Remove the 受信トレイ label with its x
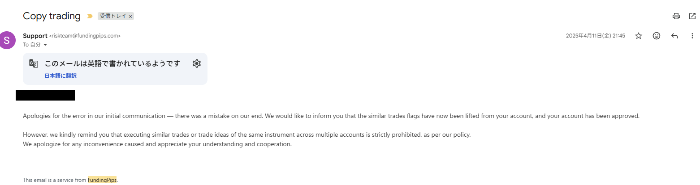 (130, 17)
